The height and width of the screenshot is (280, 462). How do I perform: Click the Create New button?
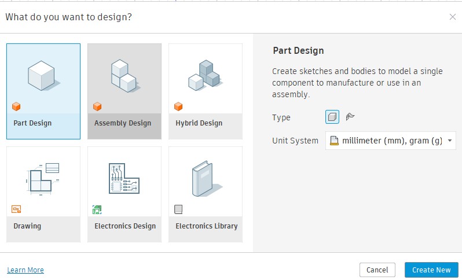(431, 270)
